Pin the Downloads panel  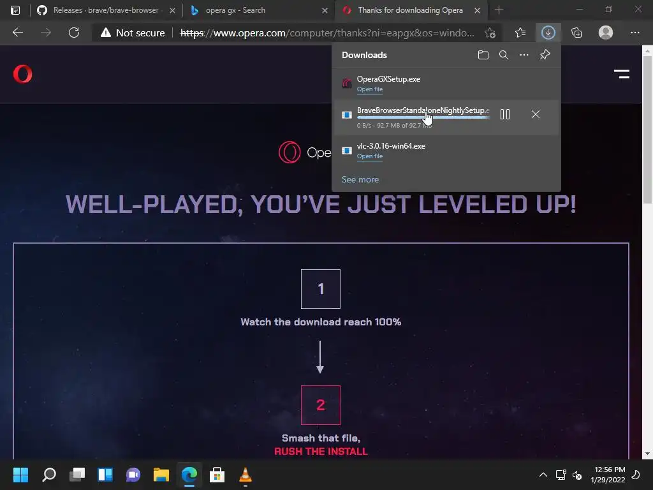pyautogui.click(x=545, y=55)
